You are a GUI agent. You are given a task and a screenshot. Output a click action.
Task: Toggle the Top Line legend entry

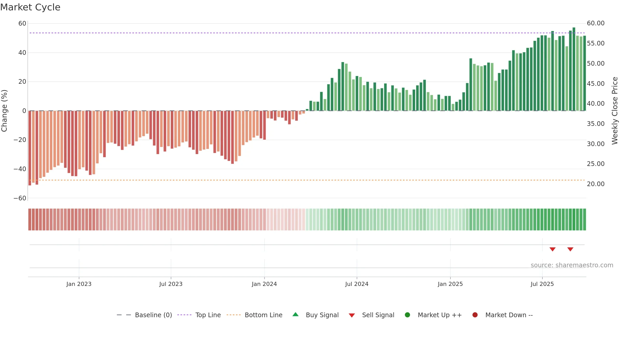(x=199, y=315)
